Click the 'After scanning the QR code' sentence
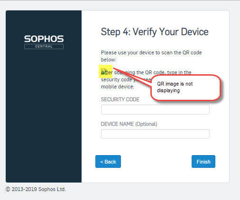The image size is (240, 200). pyautogui.click(x=146, y=79)
